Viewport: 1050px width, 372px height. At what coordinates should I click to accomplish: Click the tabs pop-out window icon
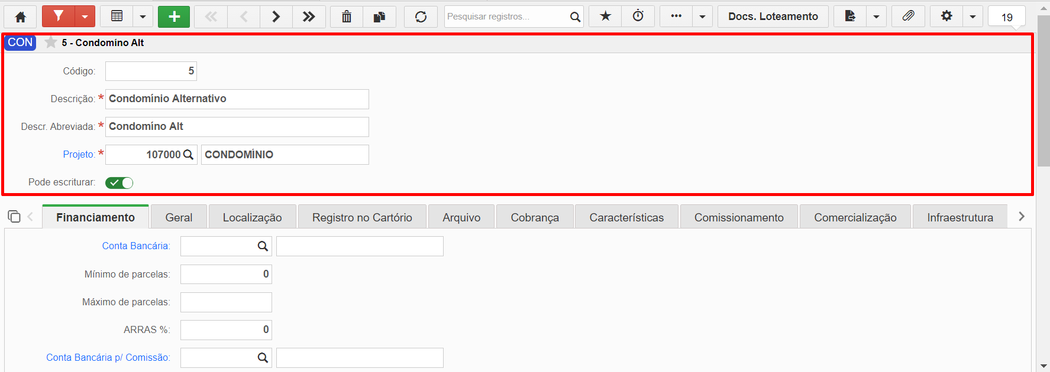14,217
